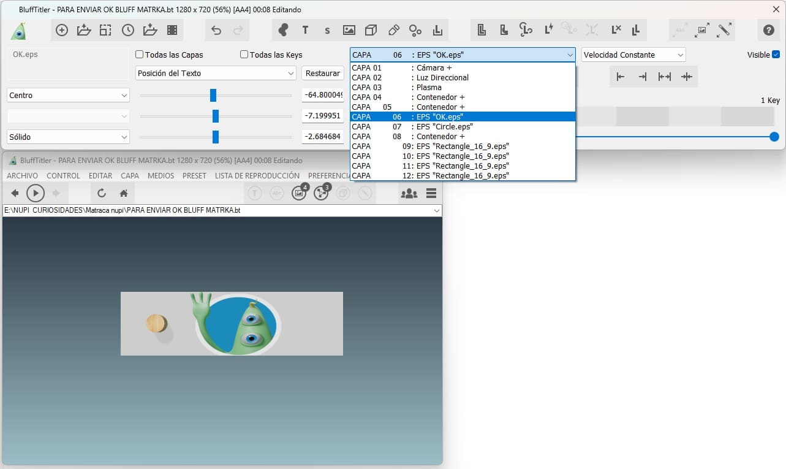Click the eraser-shaped sketch icon in top toolbar
786x469 pixels.
pyautogui.click(x=393, y=30)
